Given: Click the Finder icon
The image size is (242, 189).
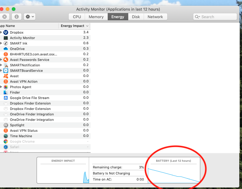Looking at the screenshot, I should (6, 92).
